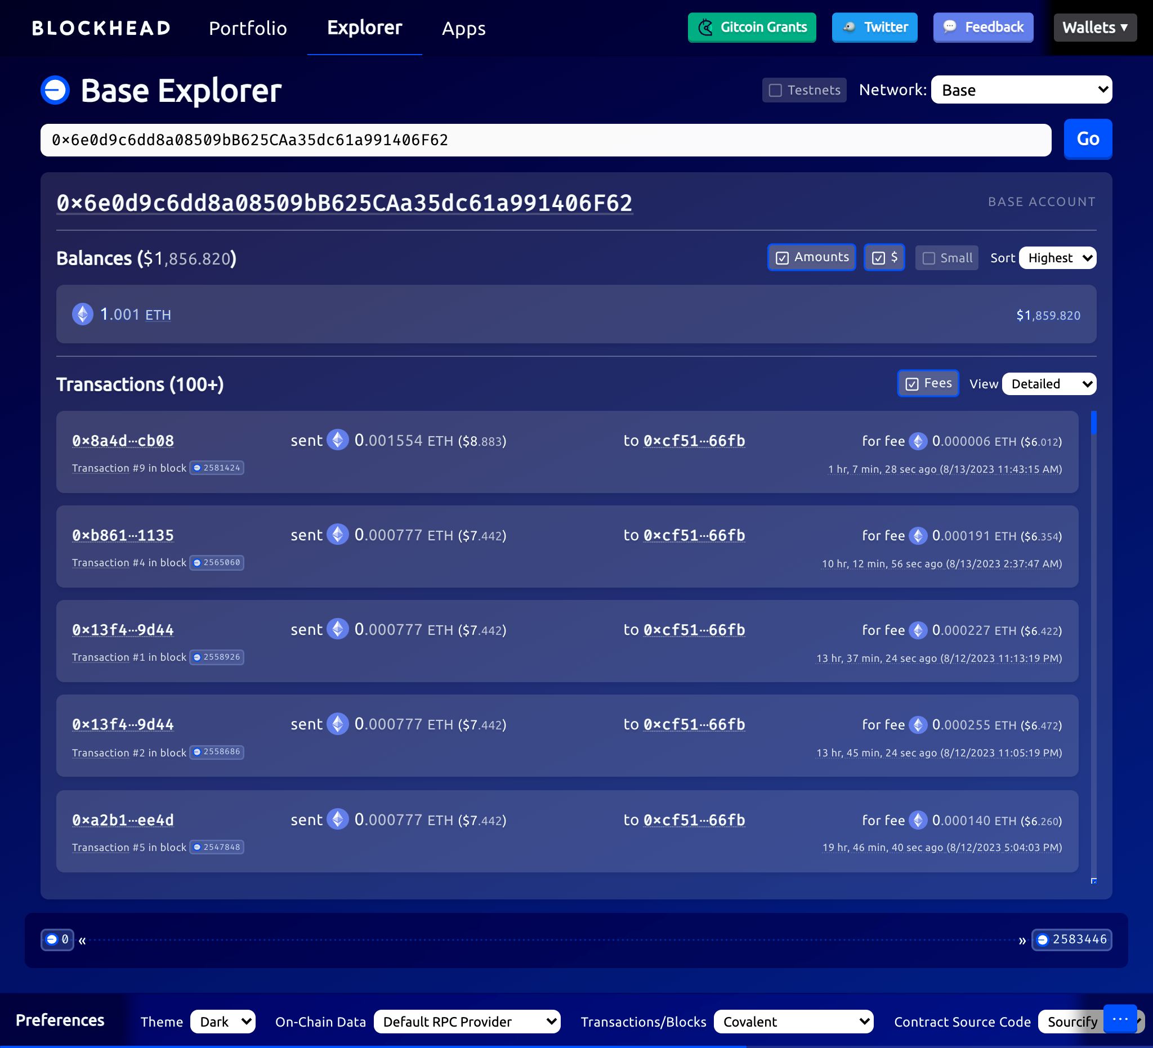Click the blue ellipsis more button

click(1120, 1018)
